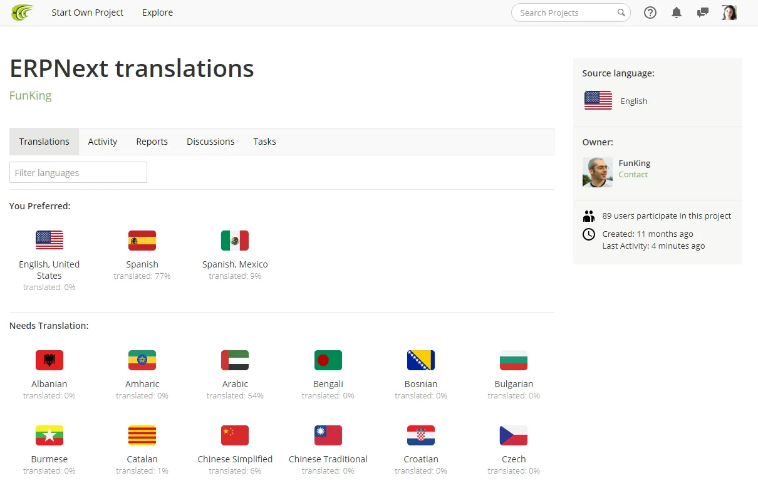Screen dimensions: 758x488
Task: Open the Bengali flag icon
Action: 328,360
